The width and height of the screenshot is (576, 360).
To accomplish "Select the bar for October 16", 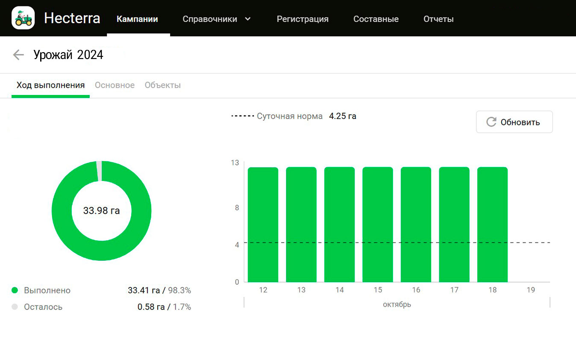I will click(x=416, y=224).
